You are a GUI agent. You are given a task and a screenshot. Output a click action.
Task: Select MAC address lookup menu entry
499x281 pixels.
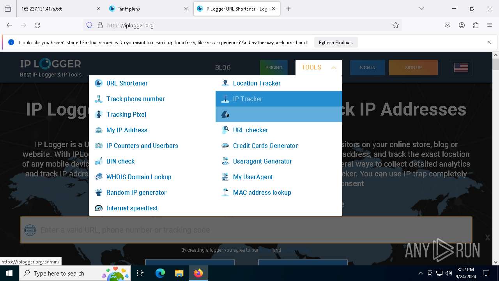pos(279,192)
